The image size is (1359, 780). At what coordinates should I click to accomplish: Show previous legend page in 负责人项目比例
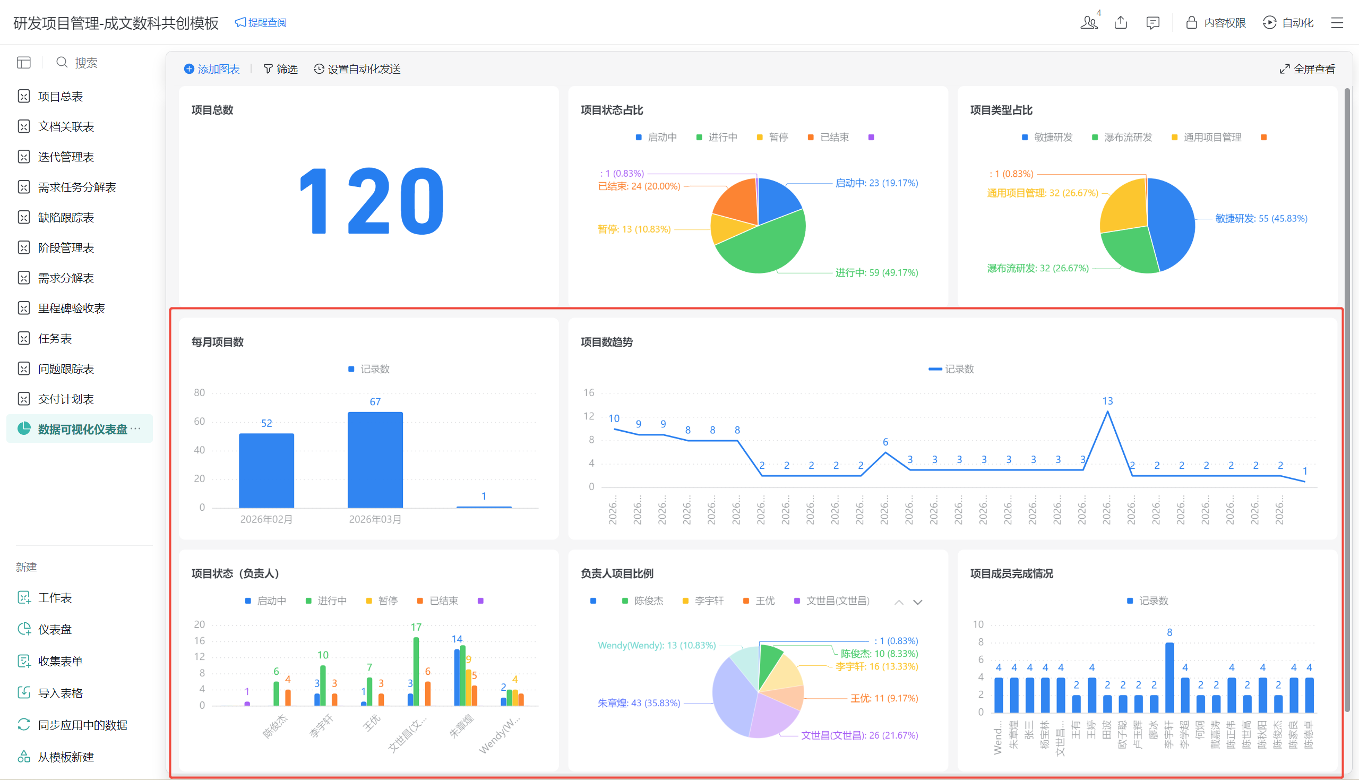(x=899, y=602)
